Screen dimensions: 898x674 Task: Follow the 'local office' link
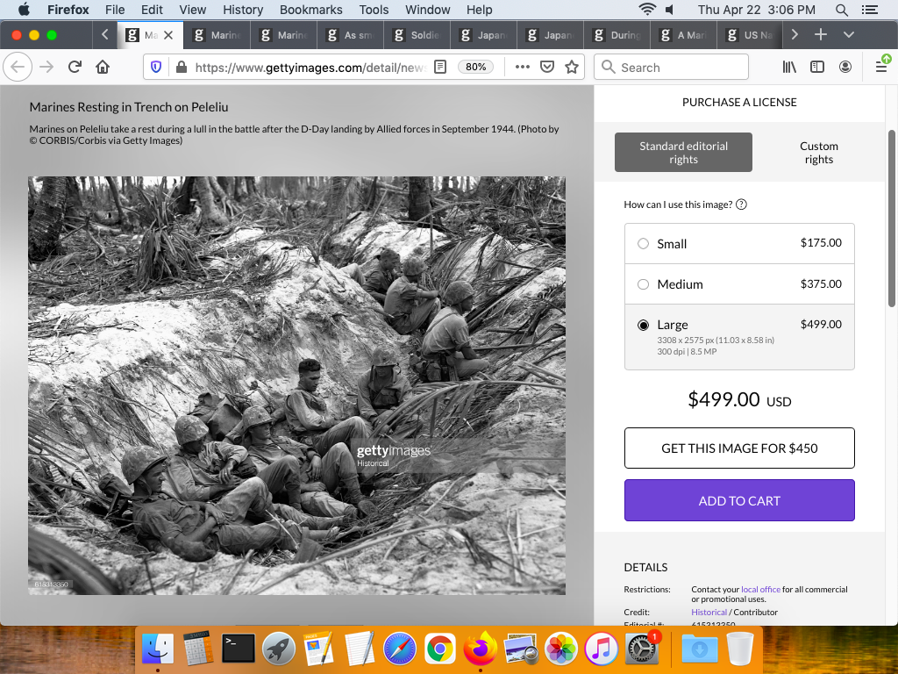[x=760, y=590]
